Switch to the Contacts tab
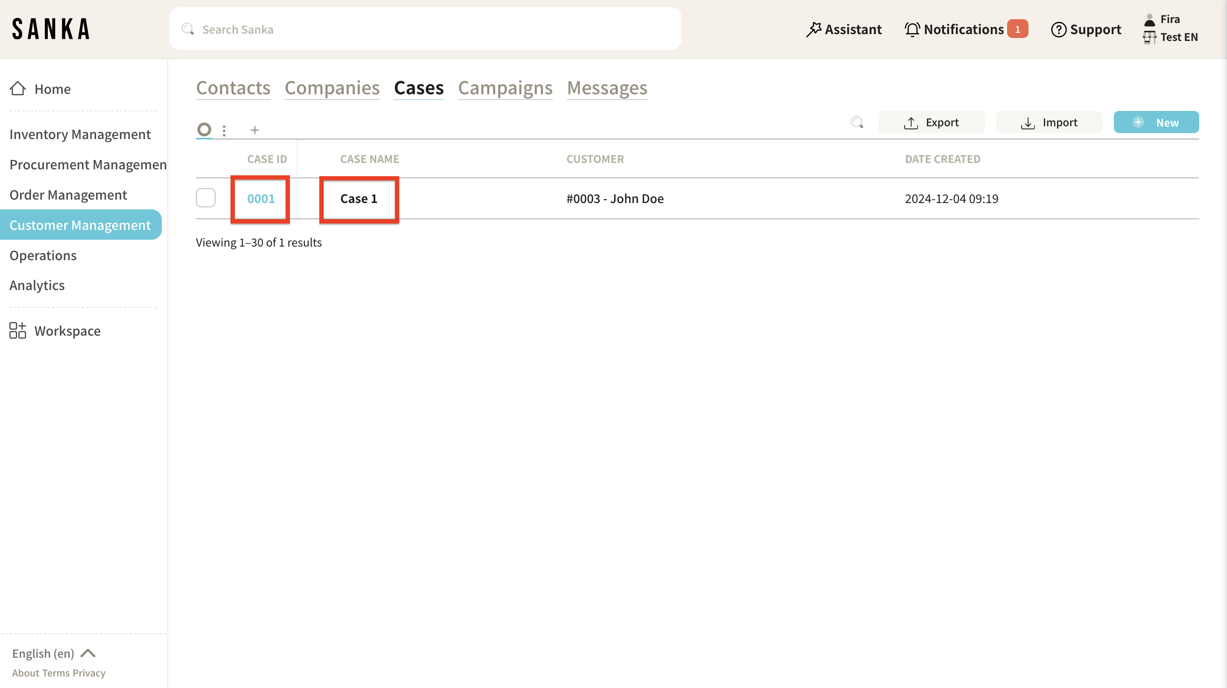 (x=233, y=88)
